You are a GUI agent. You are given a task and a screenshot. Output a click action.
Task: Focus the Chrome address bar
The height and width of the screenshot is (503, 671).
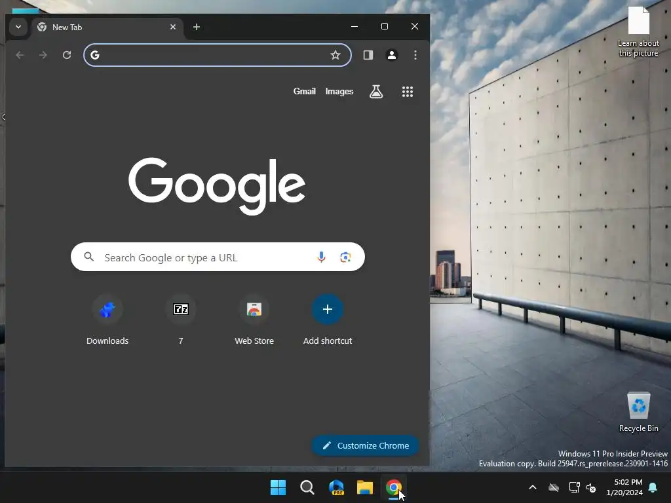pyautogui.click(x=218, y=55)
